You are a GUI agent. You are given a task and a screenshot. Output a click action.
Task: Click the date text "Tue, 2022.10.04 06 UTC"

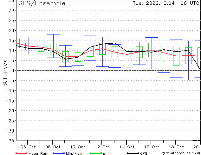coord(166,3)
